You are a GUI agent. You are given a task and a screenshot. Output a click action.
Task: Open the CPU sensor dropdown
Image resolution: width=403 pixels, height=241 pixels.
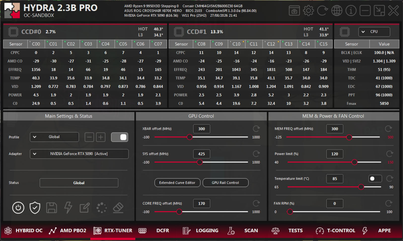tap(374, 32)
